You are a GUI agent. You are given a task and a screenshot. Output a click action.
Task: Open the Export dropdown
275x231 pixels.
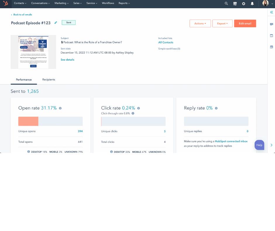pyautogui.click(x=222, y=23)
